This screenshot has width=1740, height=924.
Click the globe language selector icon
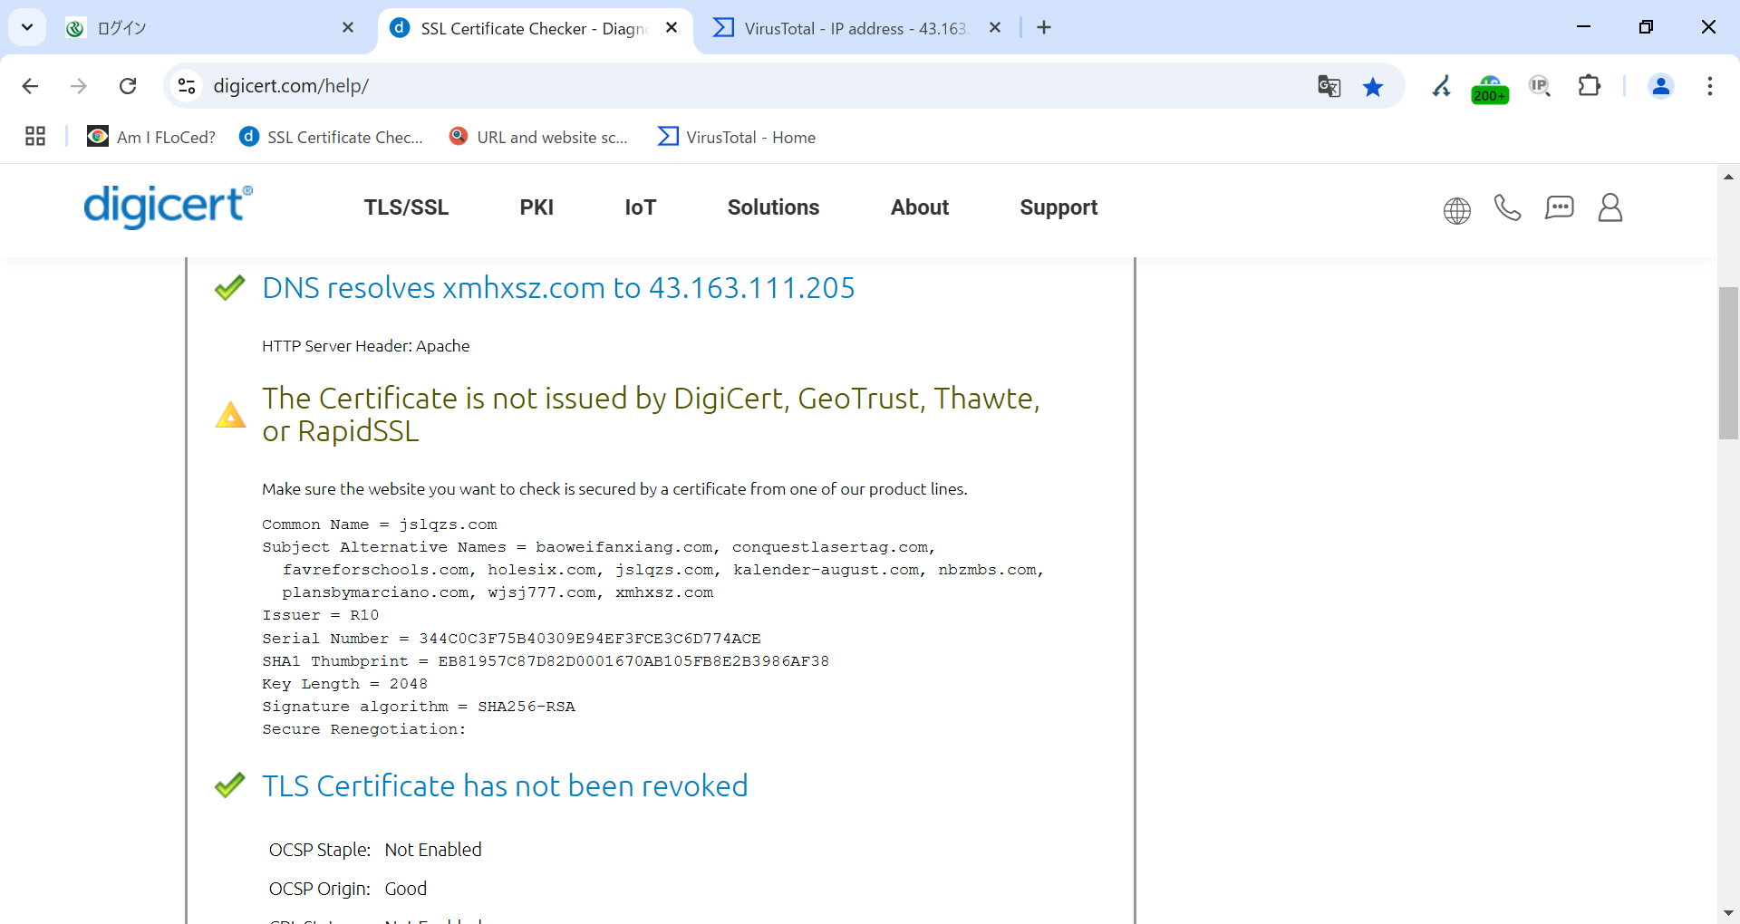pyautogui.click(x=1457, y=210)
